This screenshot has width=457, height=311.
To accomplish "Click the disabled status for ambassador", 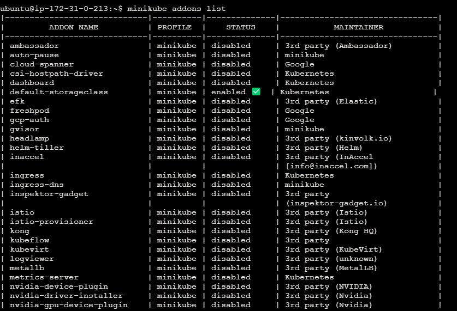I will coord(231,46).
